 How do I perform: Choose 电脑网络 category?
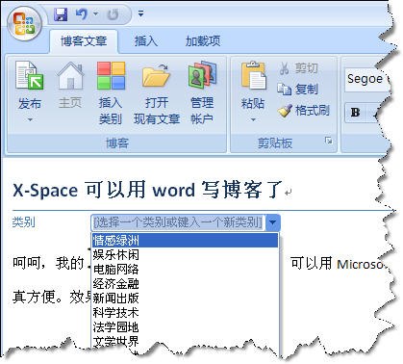click(185, 269)
